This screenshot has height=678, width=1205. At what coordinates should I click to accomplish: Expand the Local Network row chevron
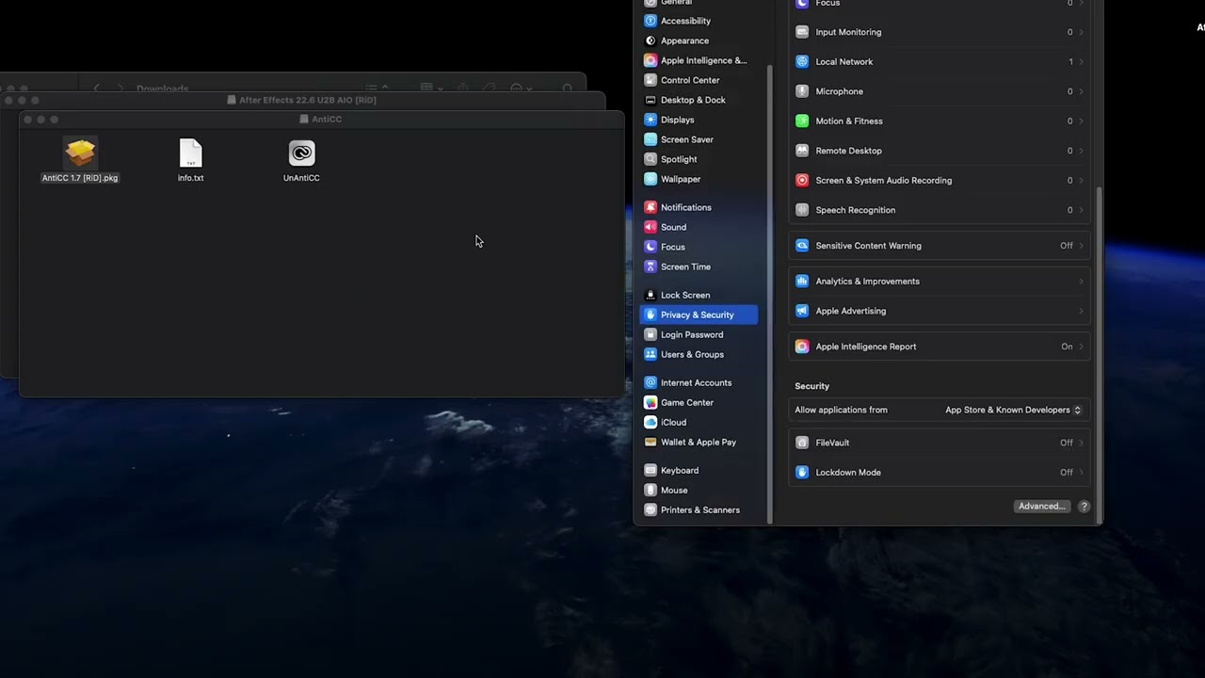(1081, 61)
